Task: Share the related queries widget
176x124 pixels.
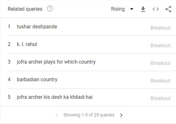Action: [168, 9]
